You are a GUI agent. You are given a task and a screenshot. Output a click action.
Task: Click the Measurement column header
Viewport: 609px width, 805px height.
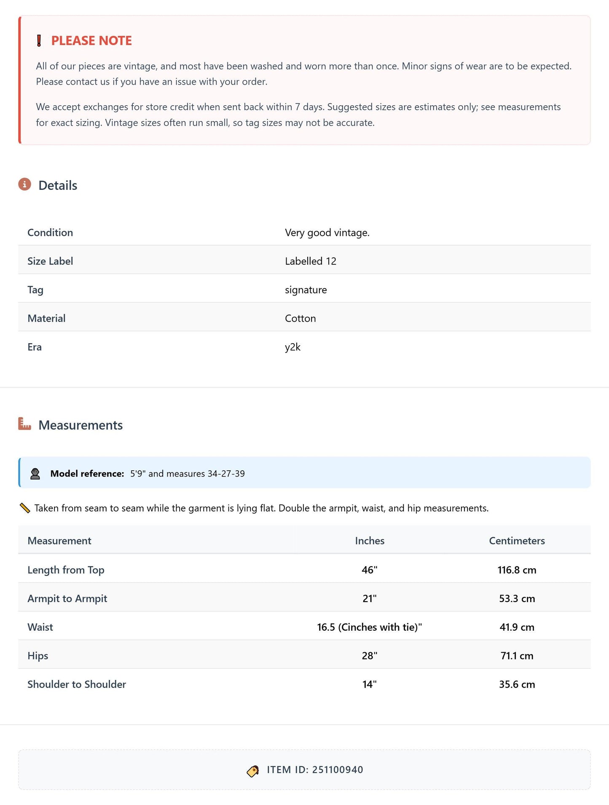pos(59,541)
